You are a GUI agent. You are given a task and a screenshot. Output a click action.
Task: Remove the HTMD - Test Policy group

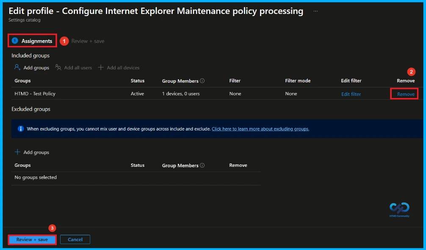406,94
